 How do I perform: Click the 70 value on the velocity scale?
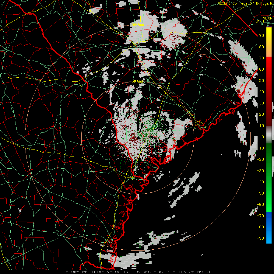[262, 58]
